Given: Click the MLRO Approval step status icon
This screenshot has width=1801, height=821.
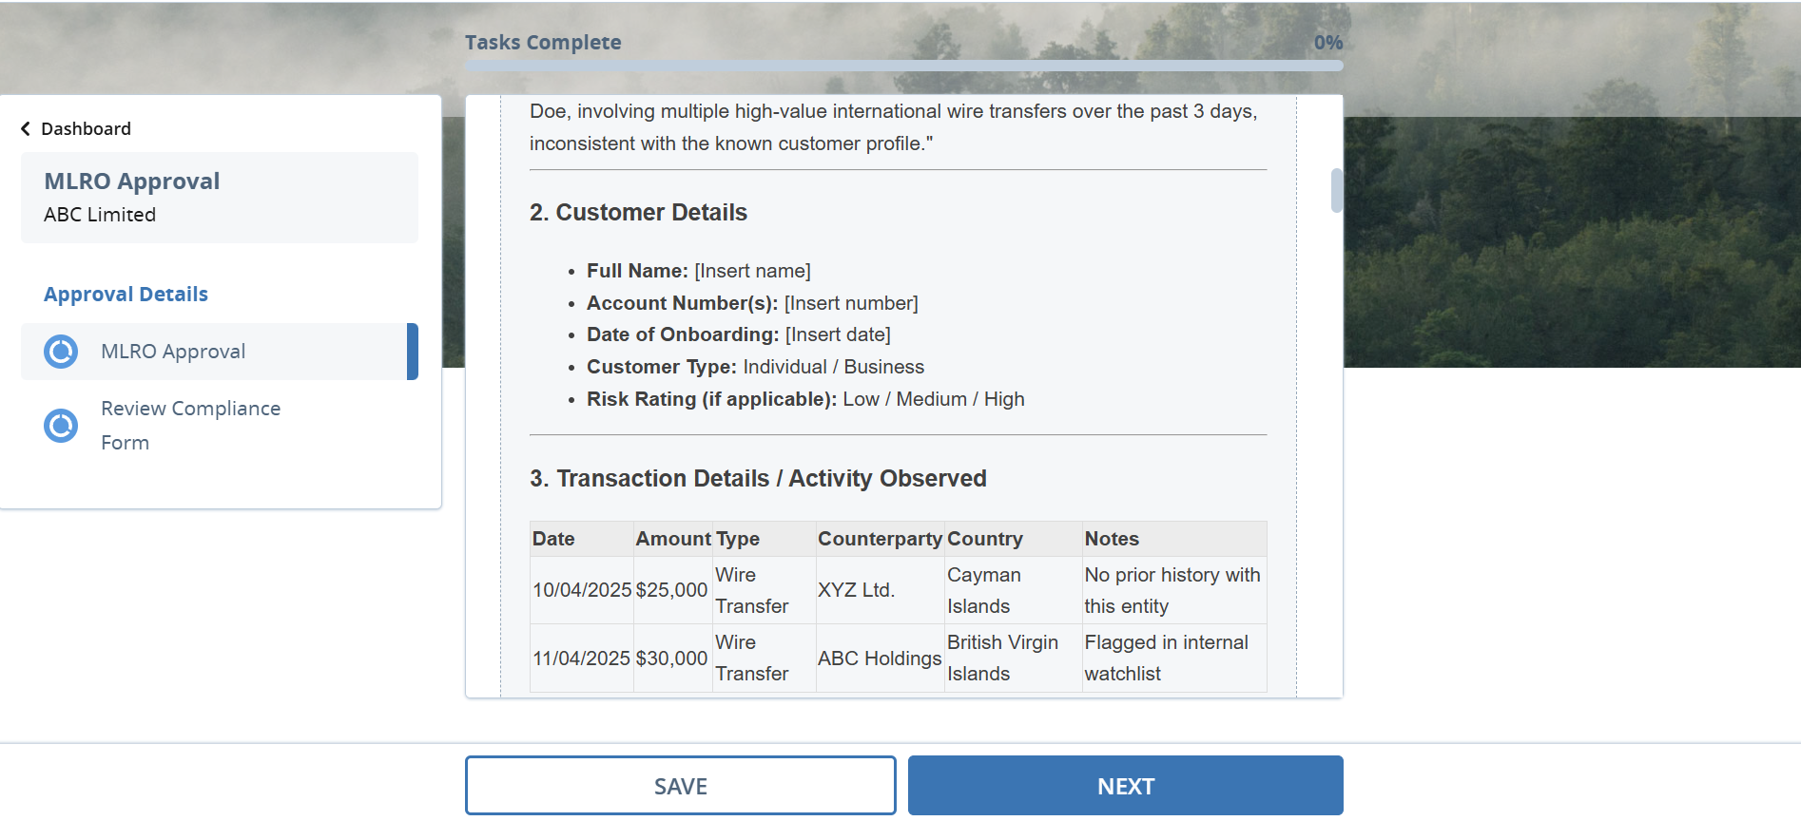Looking at the screenshot, I should (61, 352).
